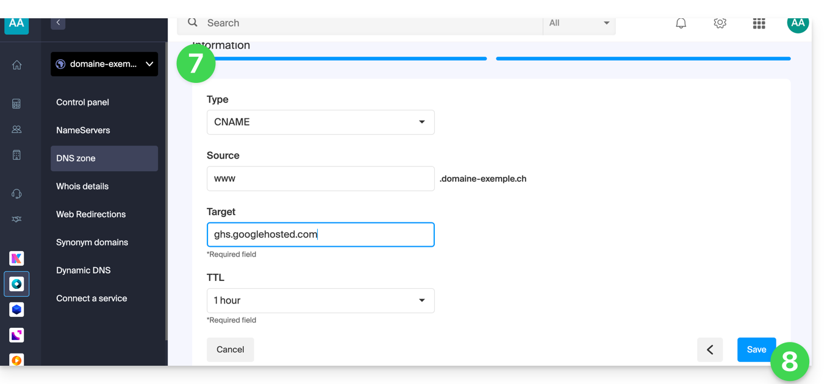Click the home icon in left rail
The image size is (830, 384).
click(16, 65)
